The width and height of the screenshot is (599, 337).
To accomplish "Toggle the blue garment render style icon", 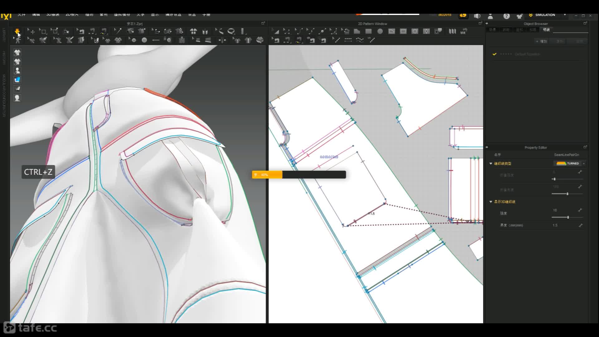I will (17, 80).
